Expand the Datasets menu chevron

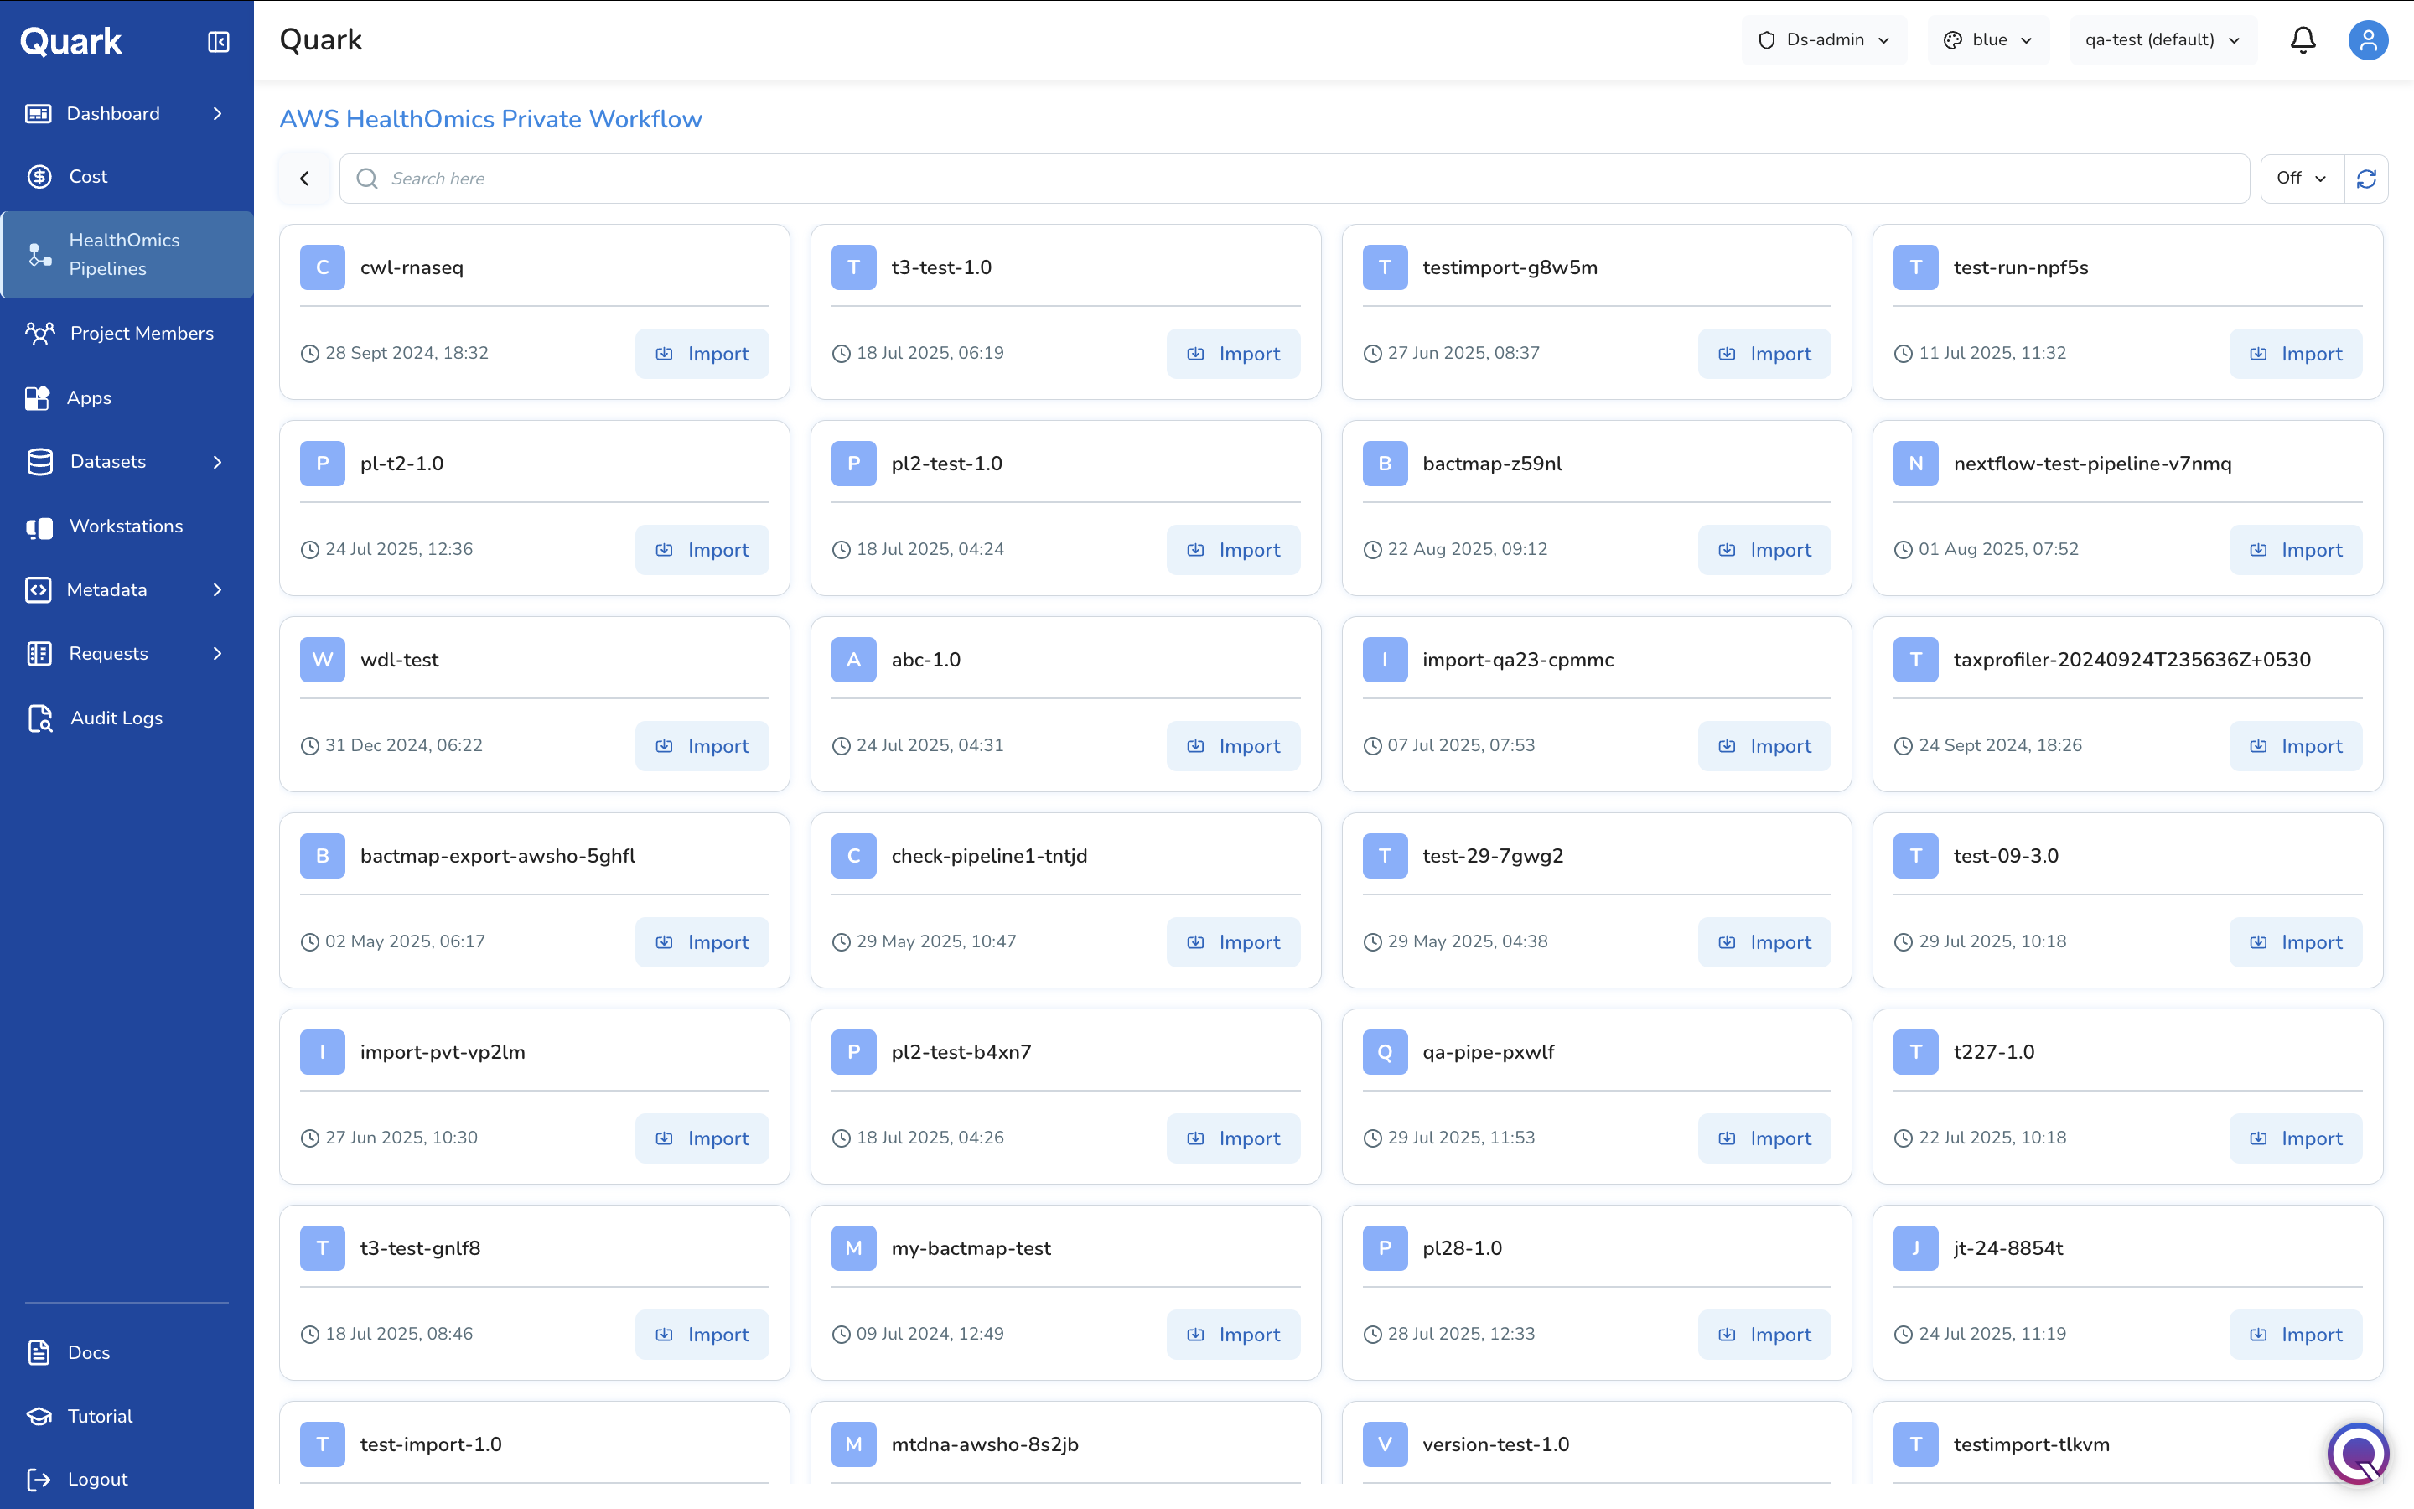pos(217,462)
